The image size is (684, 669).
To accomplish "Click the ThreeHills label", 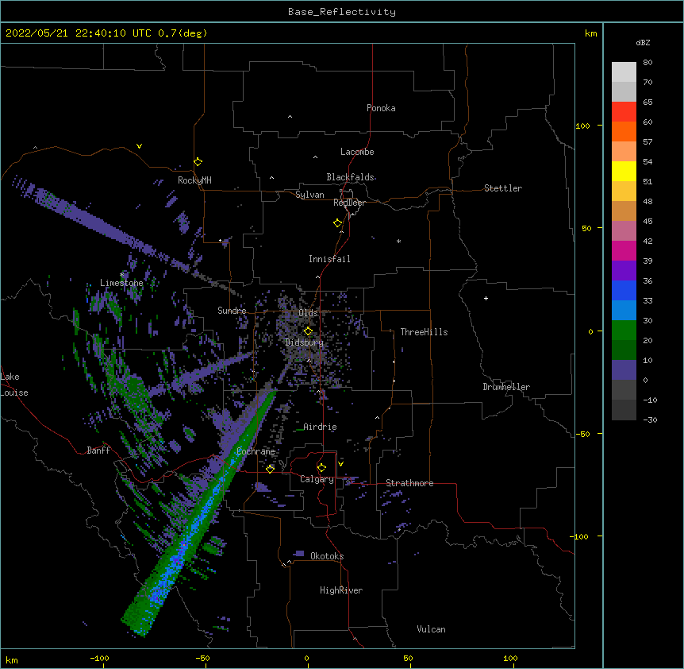I will [x=424, y=332].
